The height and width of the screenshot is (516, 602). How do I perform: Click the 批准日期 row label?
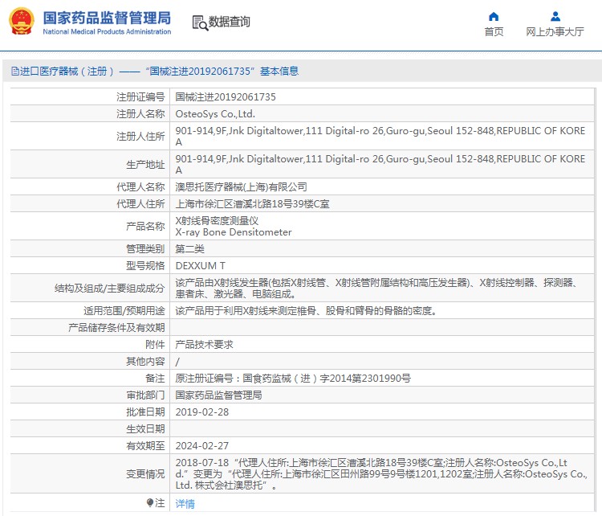(x=145, y=412)
